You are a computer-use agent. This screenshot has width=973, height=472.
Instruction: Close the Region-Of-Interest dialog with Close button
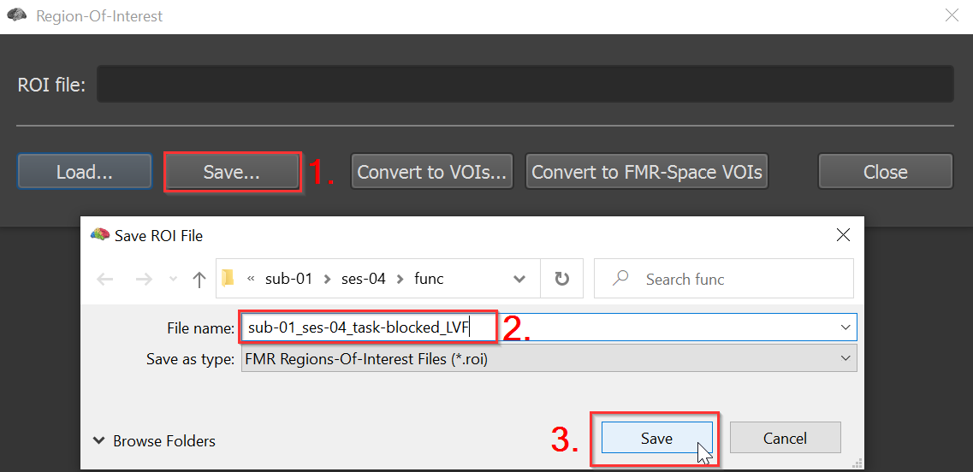coord(886,171)
